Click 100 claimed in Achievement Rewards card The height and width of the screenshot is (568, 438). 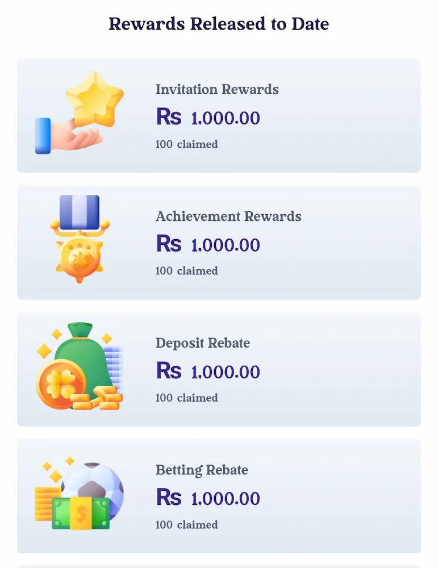[x=186, y=271]
